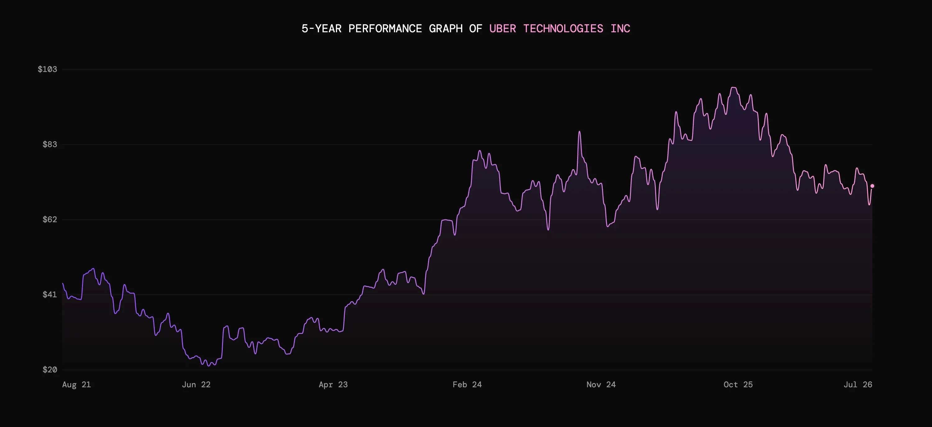
Task: Click the pink "UBER TECHNOLOGIES INC" title text
Action: coord(560,29)
